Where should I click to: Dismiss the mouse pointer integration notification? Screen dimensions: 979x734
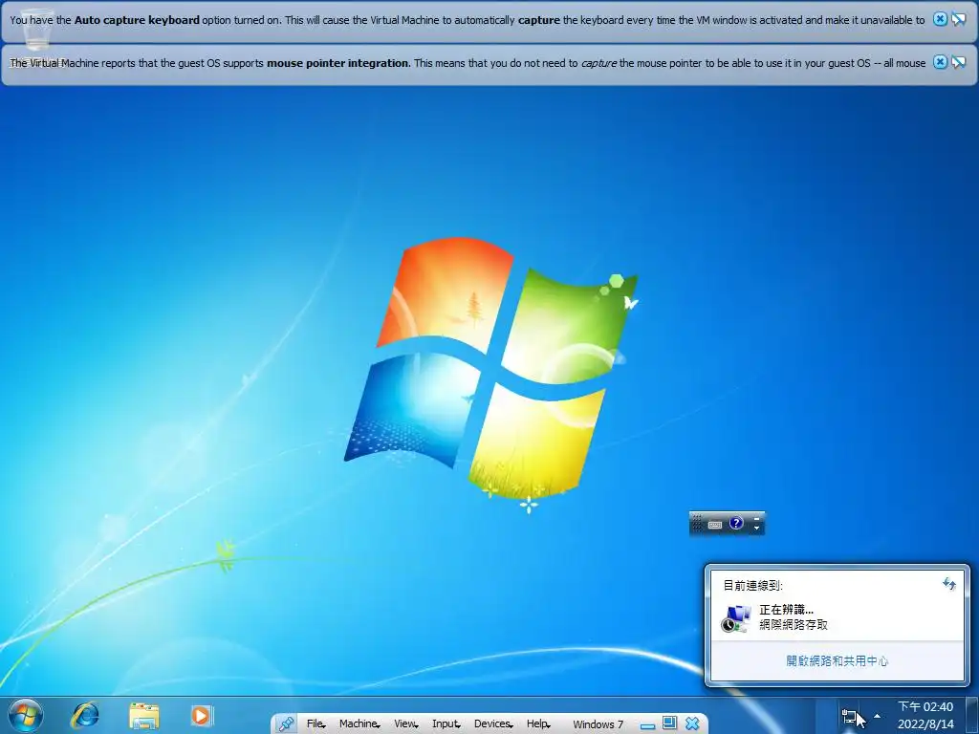[940, 62]
